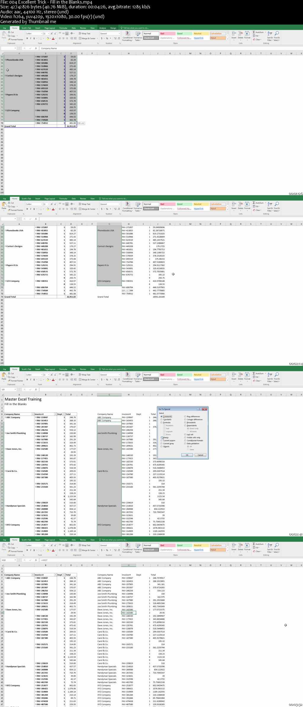Click Merge & Center in the 00:02:14 frame
303x707 pixels.
tap(88, 209)
